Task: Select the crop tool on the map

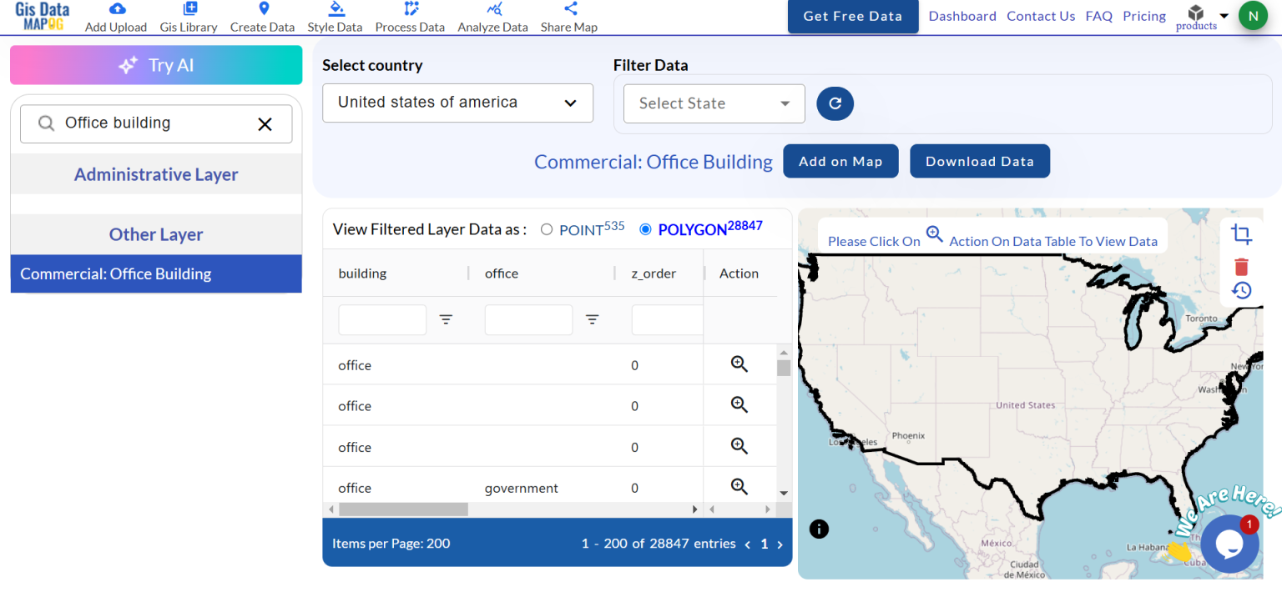Action: click(x=1241, y=235)
